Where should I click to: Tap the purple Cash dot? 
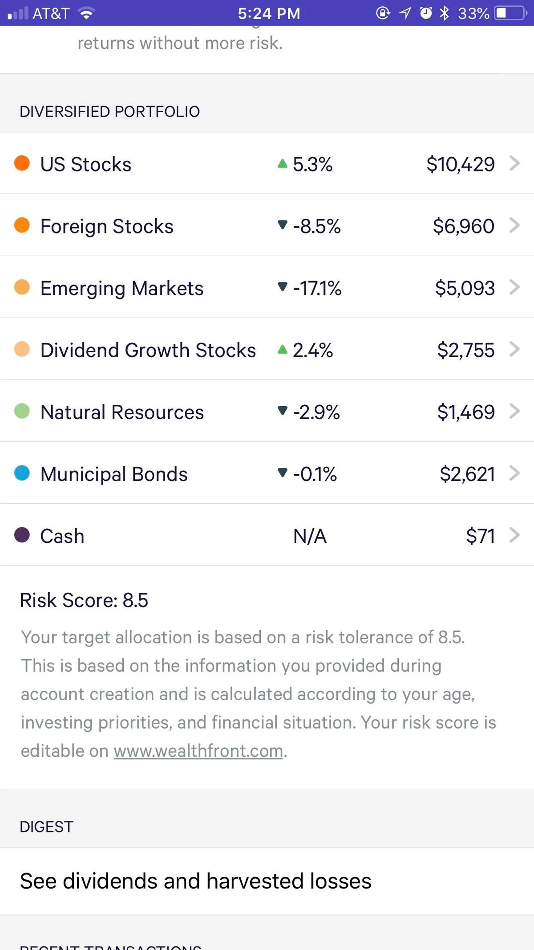click(x=22, y=534)
